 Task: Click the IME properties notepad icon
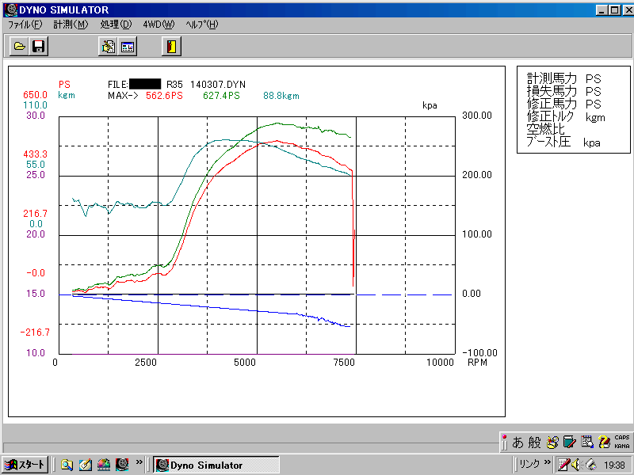click(x=587, y=442)
